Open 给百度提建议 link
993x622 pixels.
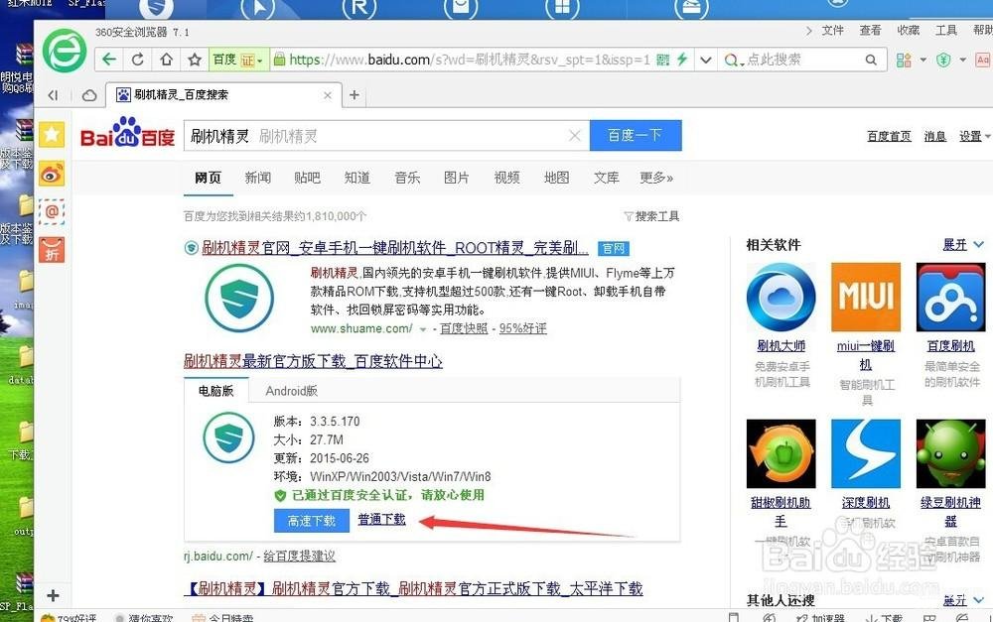[299, 557]
